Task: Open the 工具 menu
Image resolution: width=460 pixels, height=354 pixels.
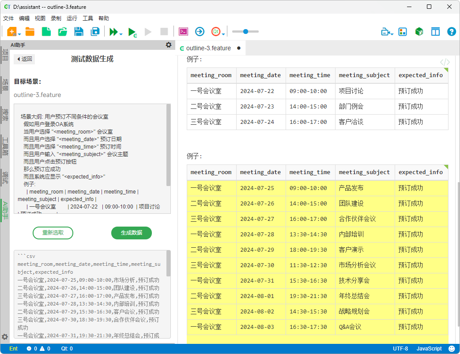Action: pyautogui.click(x=88, y=19)
